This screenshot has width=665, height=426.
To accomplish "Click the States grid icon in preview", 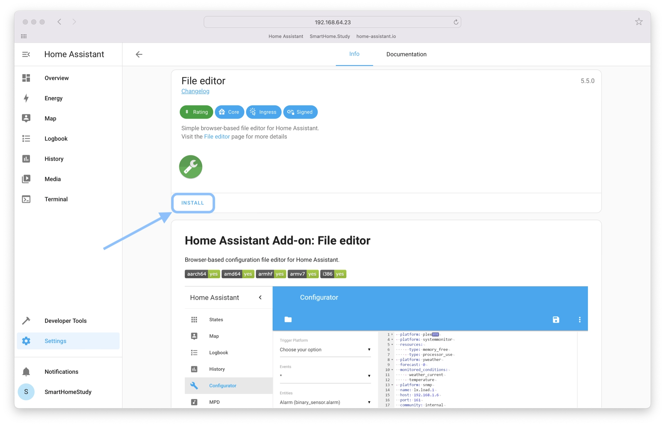I will 194,320.
